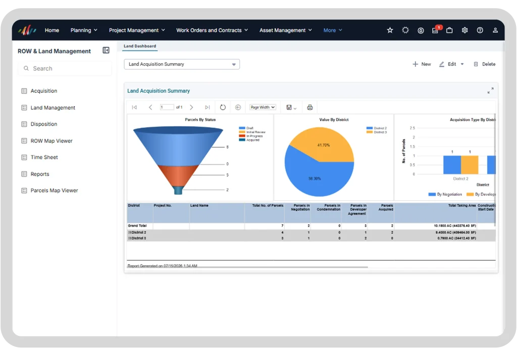This screenshot has width=517, height=356.
Task: Open ROW Map Viewer in the sidebar
Action: (x=51, y=141)
